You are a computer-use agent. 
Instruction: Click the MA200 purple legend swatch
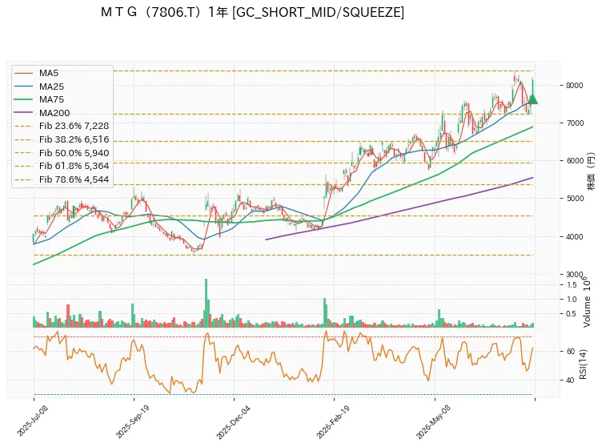point(23,113)
